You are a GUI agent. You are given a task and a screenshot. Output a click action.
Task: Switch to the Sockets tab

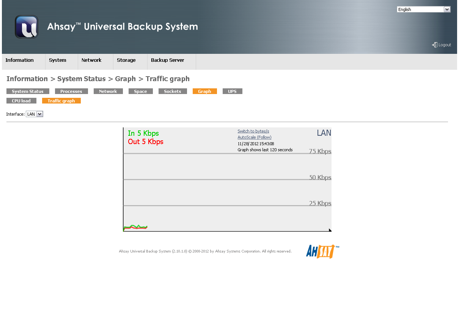tap(173, 91)
